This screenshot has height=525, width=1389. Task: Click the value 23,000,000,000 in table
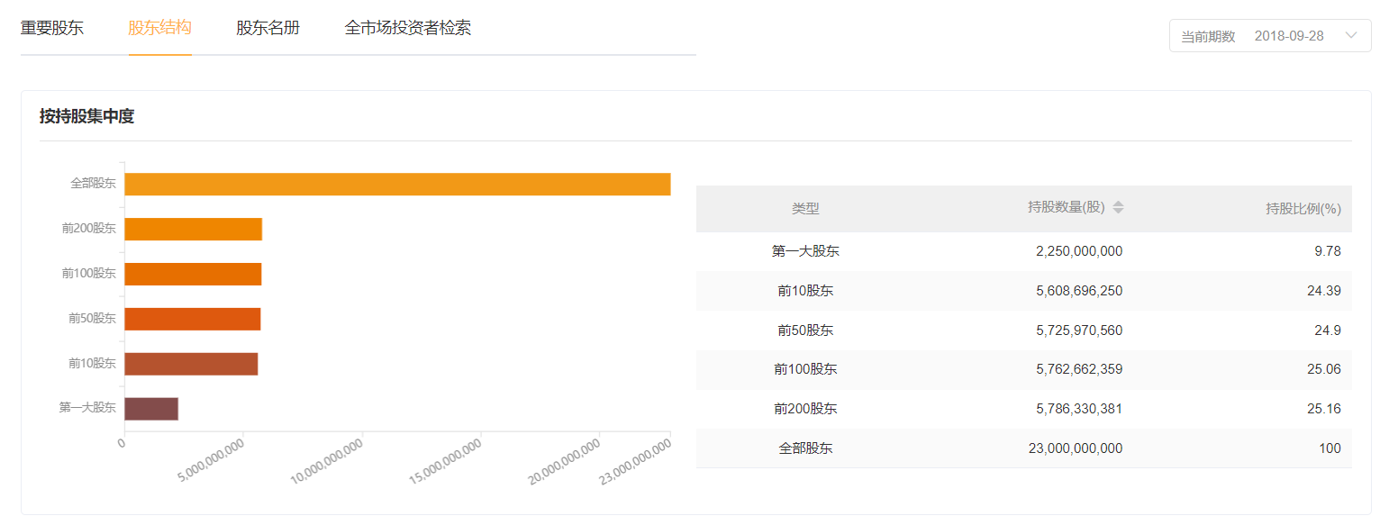pos(1076,448)
